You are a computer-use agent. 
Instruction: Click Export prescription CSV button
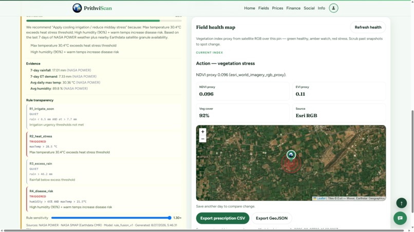[222, 218]
